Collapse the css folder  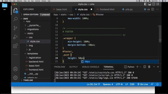(35, 37)
